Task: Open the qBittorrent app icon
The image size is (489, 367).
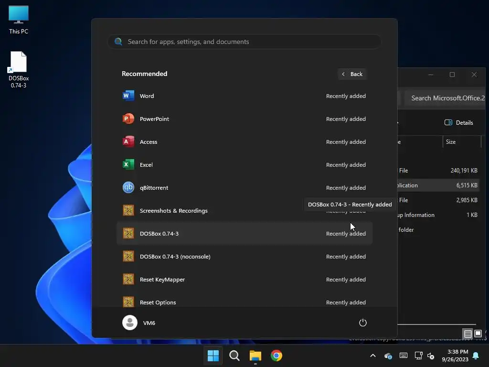Action: coord(128,187)
